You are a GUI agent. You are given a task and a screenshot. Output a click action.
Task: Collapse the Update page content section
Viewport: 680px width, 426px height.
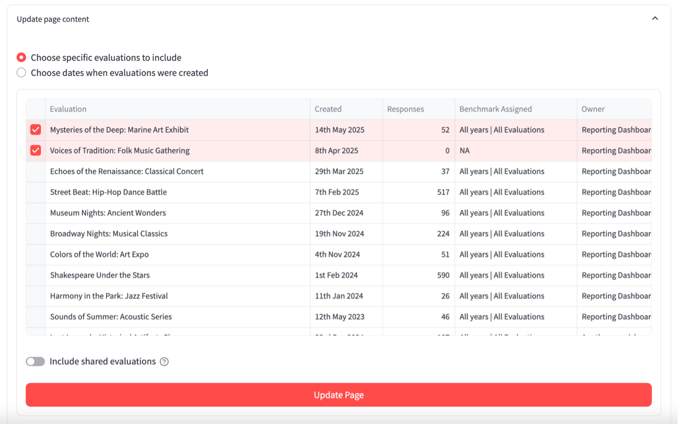point(654,19)
